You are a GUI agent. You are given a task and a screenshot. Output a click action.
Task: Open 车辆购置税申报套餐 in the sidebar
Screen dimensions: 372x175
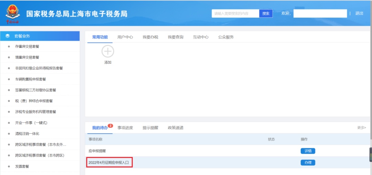point(30,79)
